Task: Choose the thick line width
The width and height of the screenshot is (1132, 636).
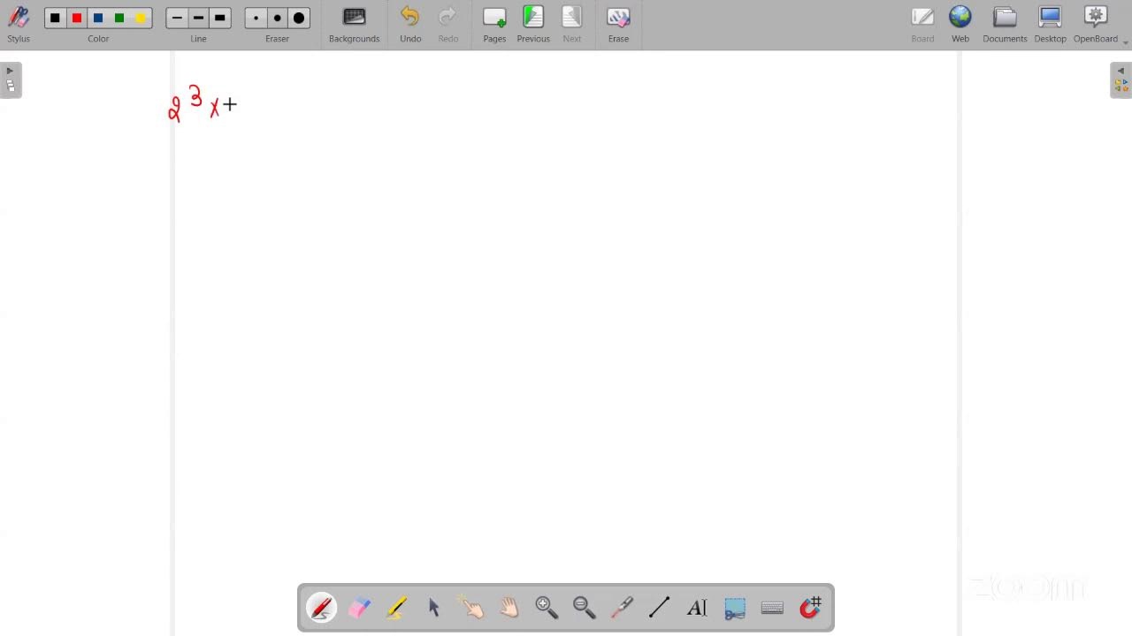Action: click(219, 18)
